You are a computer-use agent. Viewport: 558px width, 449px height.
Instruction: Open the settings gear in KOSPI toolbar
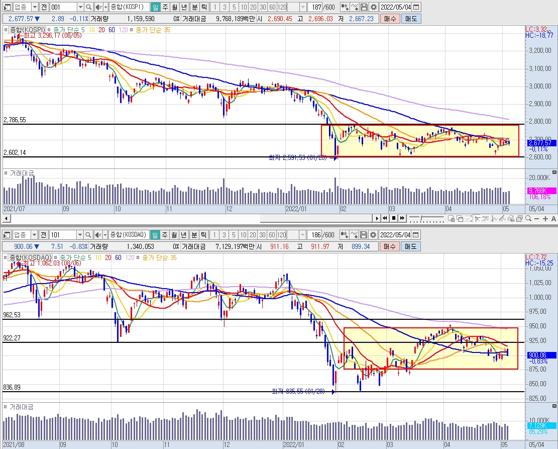373,7
